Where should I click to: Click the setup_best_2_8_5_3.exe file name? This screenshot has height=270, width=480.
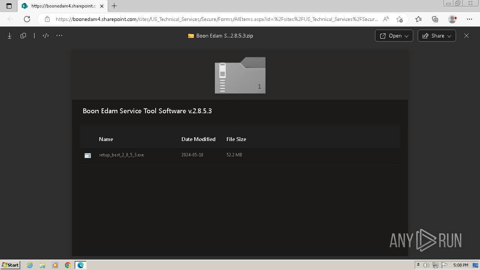coord(121,155)
